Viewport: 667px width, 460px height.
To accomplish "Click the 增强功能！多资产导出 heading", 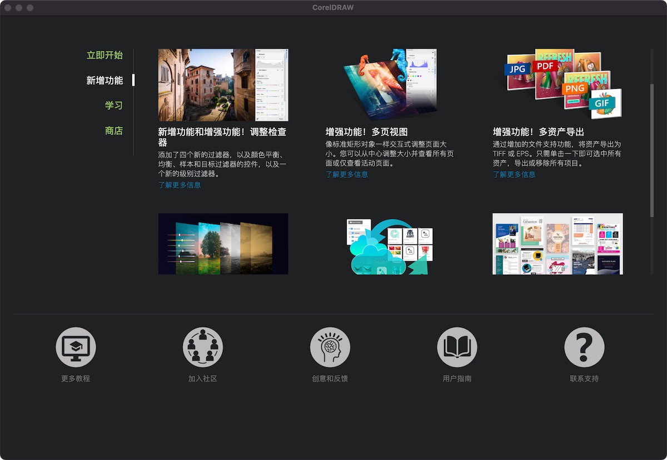I will point(539,132).
